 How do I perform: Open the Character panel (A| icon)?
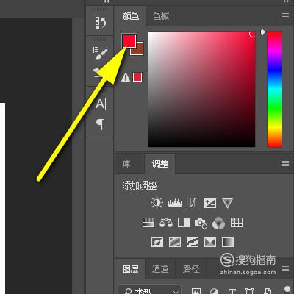(x=101, y=104)
